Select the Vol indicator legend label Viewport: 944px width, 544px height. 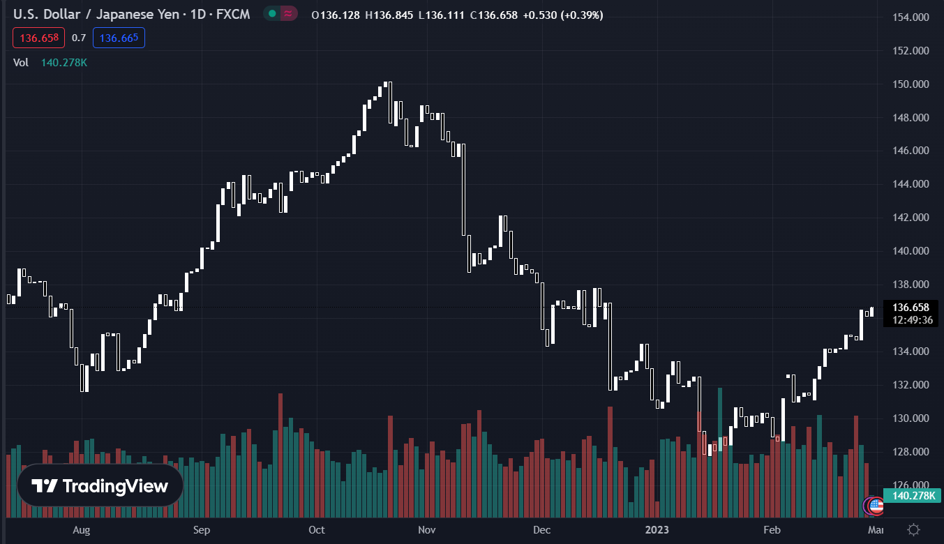tap(21, 63)
